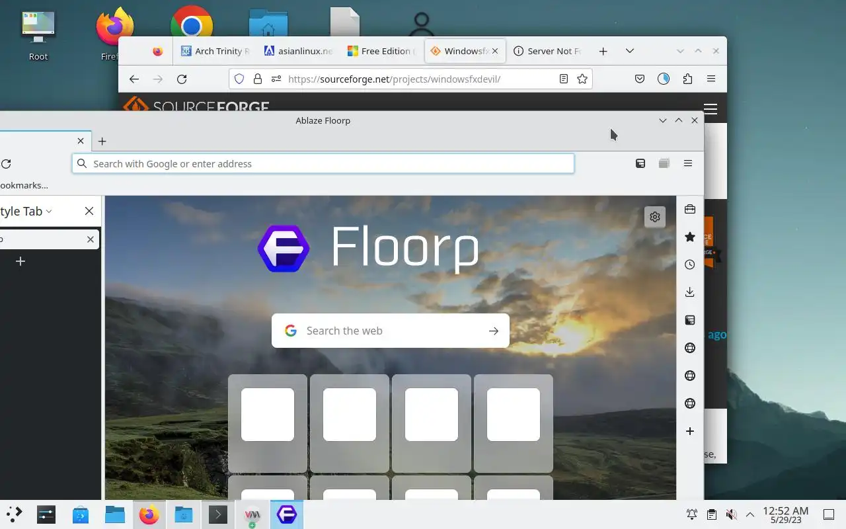
Task: Open a new tab in Floorp tab bar
Action: (102, 141)
